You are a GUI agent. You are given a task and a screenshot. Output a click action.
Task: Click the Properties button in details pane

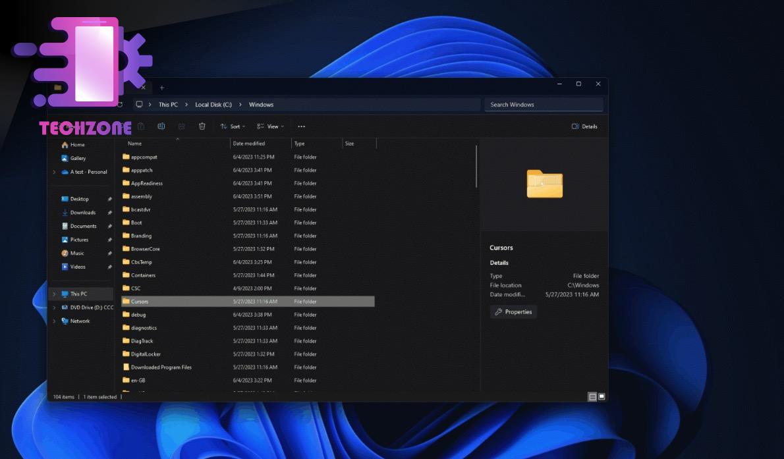pyautogui.click(x=513, y=312)
